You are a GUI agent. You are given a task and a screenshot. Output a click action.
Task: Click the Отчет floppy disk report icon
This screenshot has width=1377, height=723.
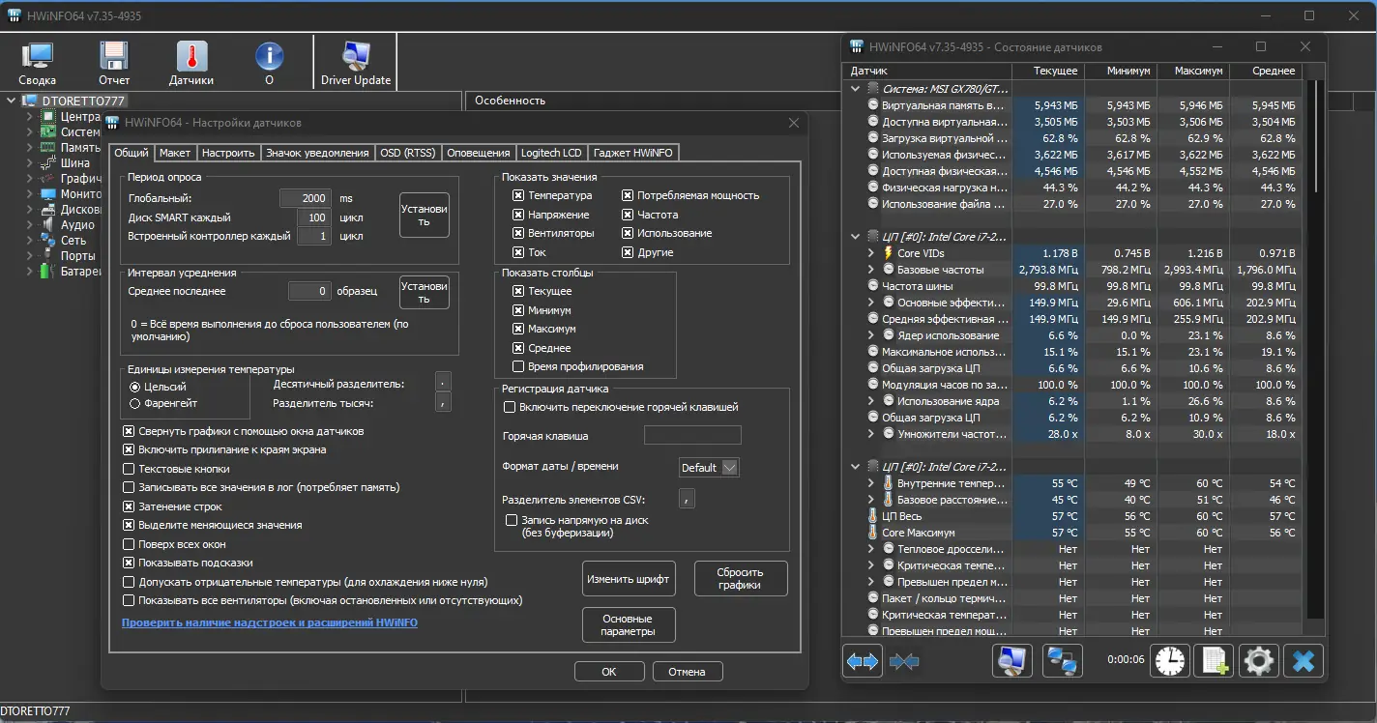tap(114, 57)
